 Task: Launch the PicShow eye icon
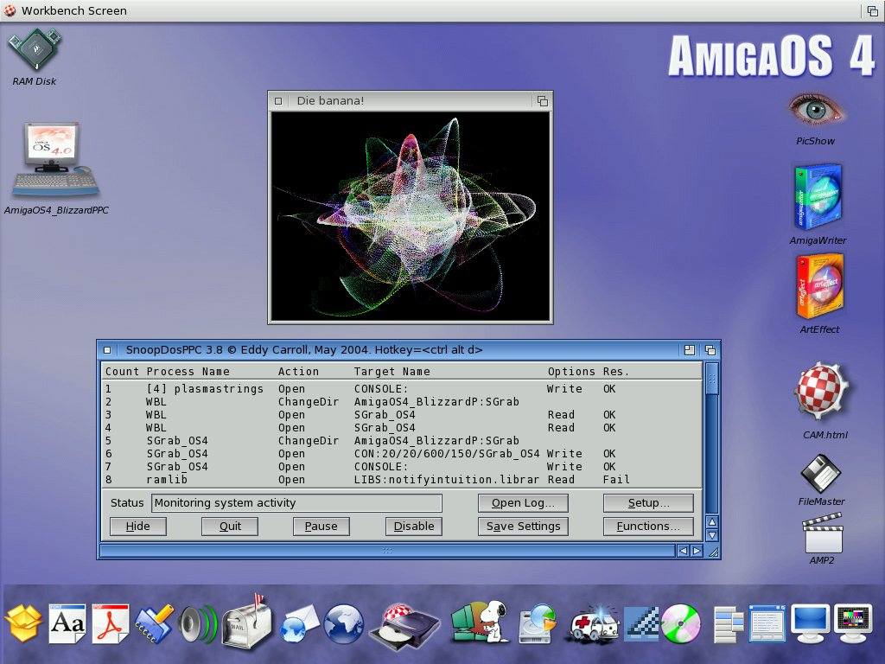[815, 111]
